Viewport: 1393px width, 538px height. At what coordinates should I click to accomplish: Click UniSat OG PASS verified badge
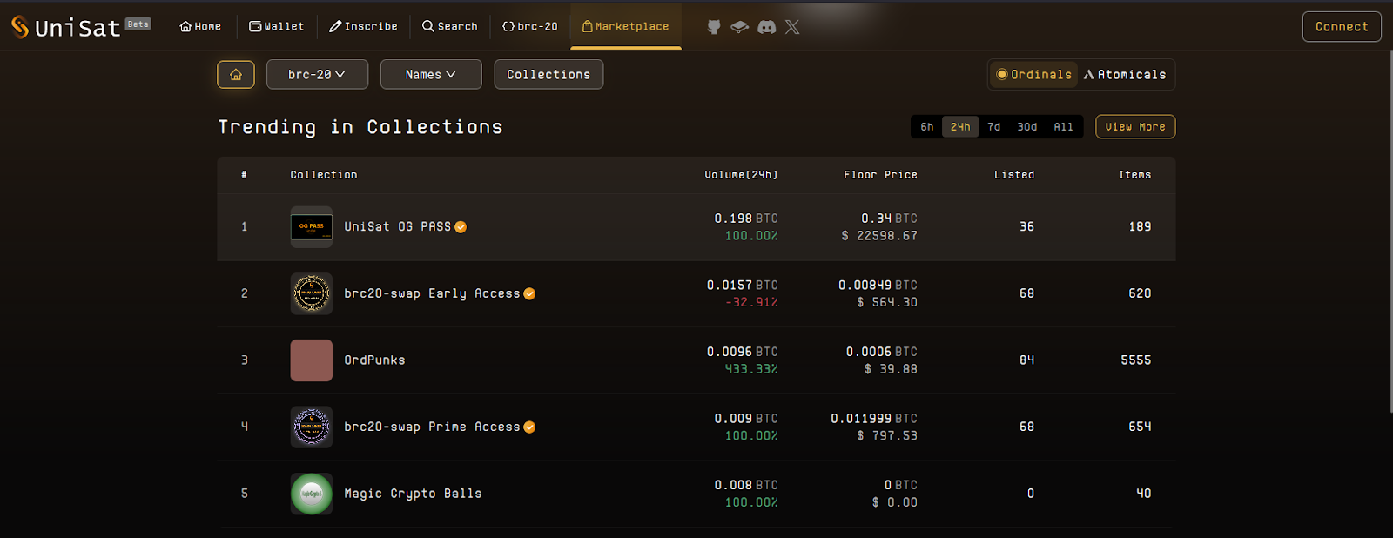[461, 227]
